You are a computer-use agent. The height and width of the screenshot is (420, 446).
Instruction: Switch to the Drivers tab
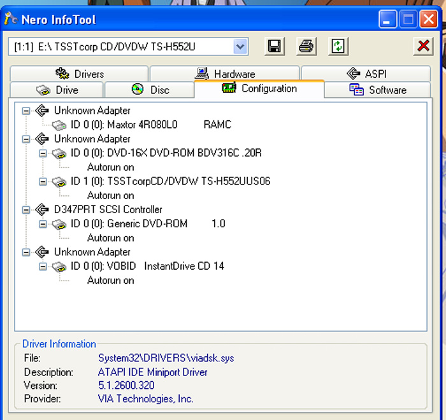coord(79,74)
